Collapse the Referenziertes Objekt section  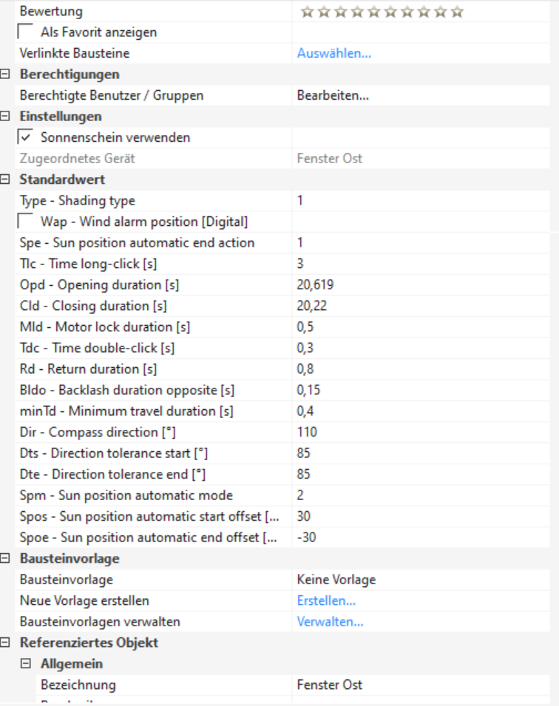[7, 642]
